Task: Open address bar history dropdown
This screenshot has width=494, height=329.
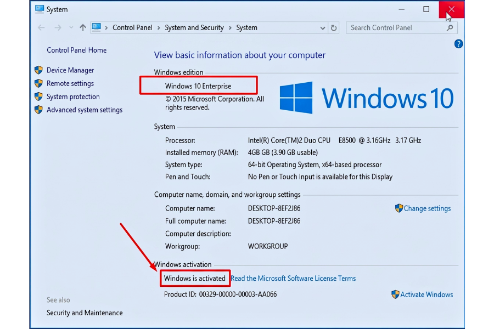Action: pos(323,28)
